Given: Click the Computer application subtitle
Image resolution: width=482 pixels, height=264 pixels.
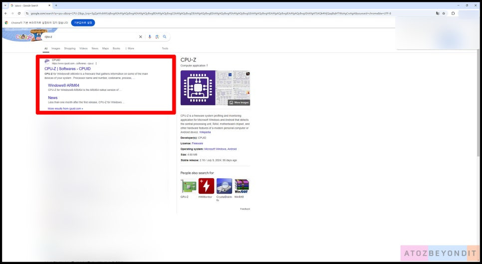Looking at the screenshot, I should tap(193, 66).
